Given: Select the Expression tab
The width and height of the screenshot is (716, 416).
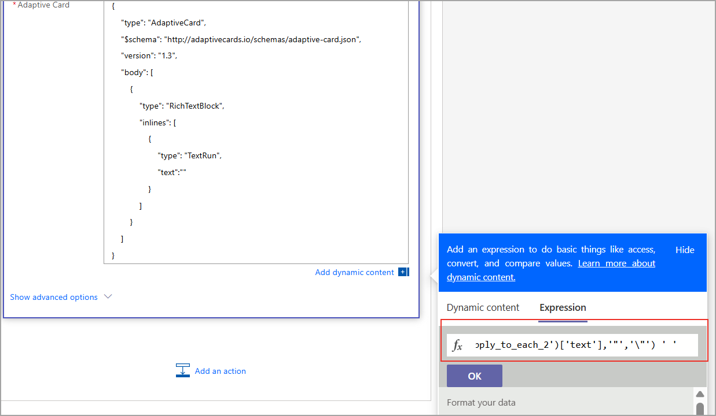Looking at the screenshot, I should (x=563, y=307).
